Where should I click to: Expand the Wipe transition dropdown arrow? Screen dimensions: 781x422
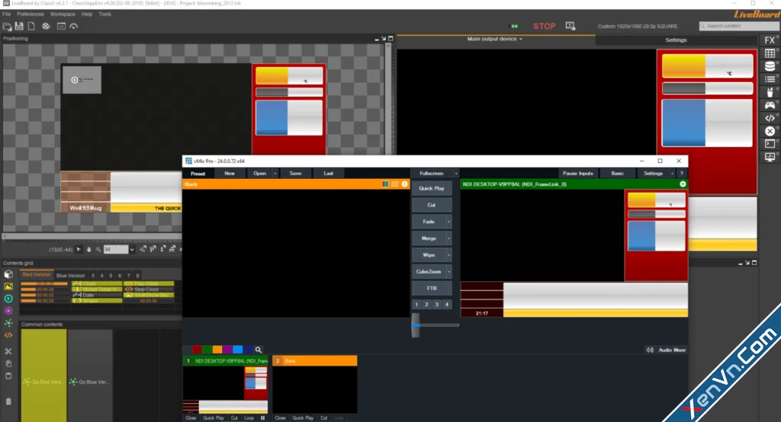(448, 255)
